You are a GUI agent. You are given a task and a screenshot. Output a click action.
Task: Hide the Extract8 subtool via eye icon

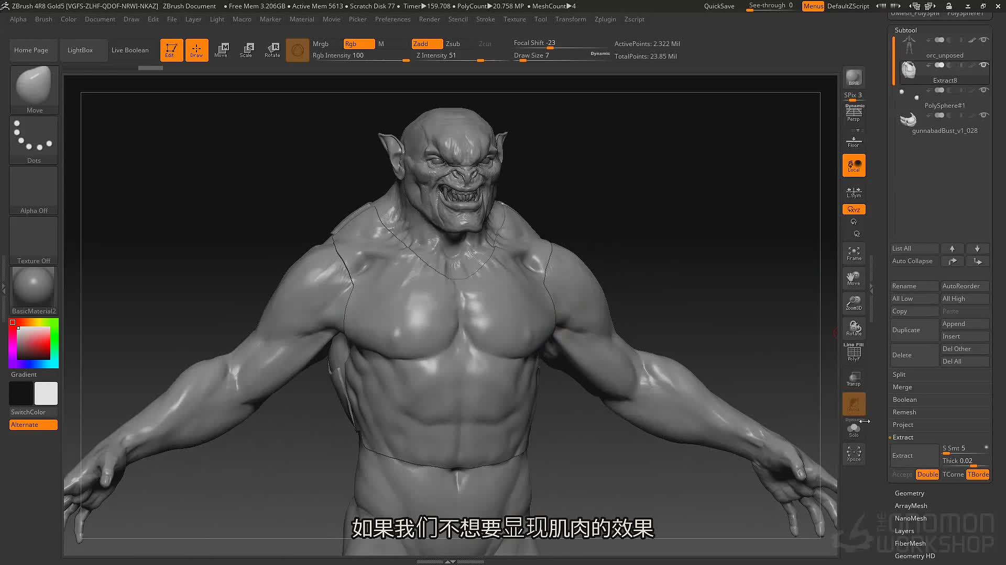(x=984, y=65)
